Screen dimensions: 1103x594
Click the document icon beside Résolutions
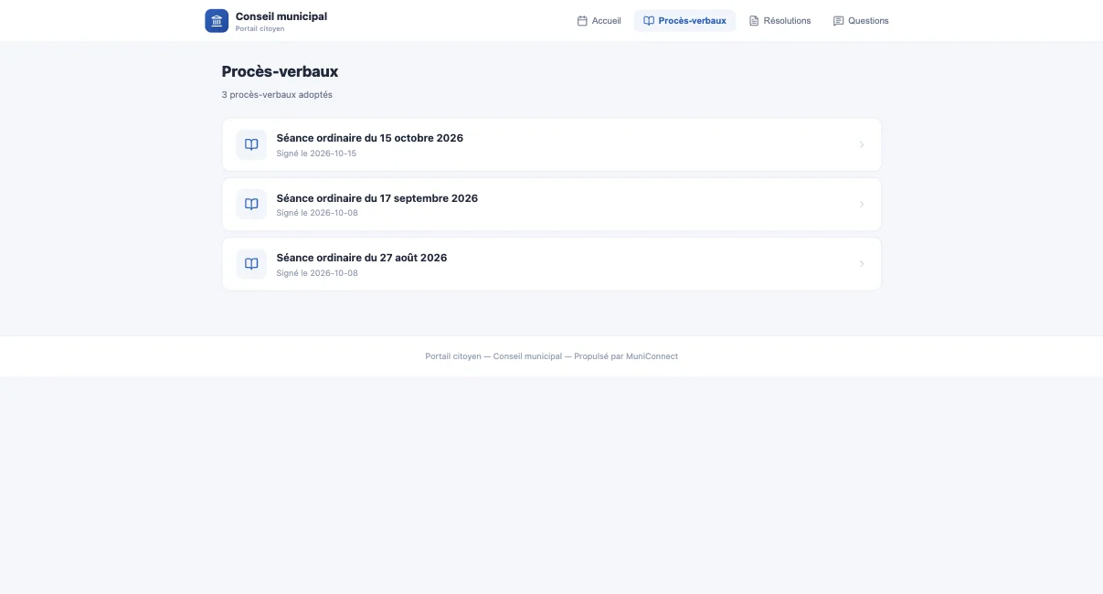(754, 21)
